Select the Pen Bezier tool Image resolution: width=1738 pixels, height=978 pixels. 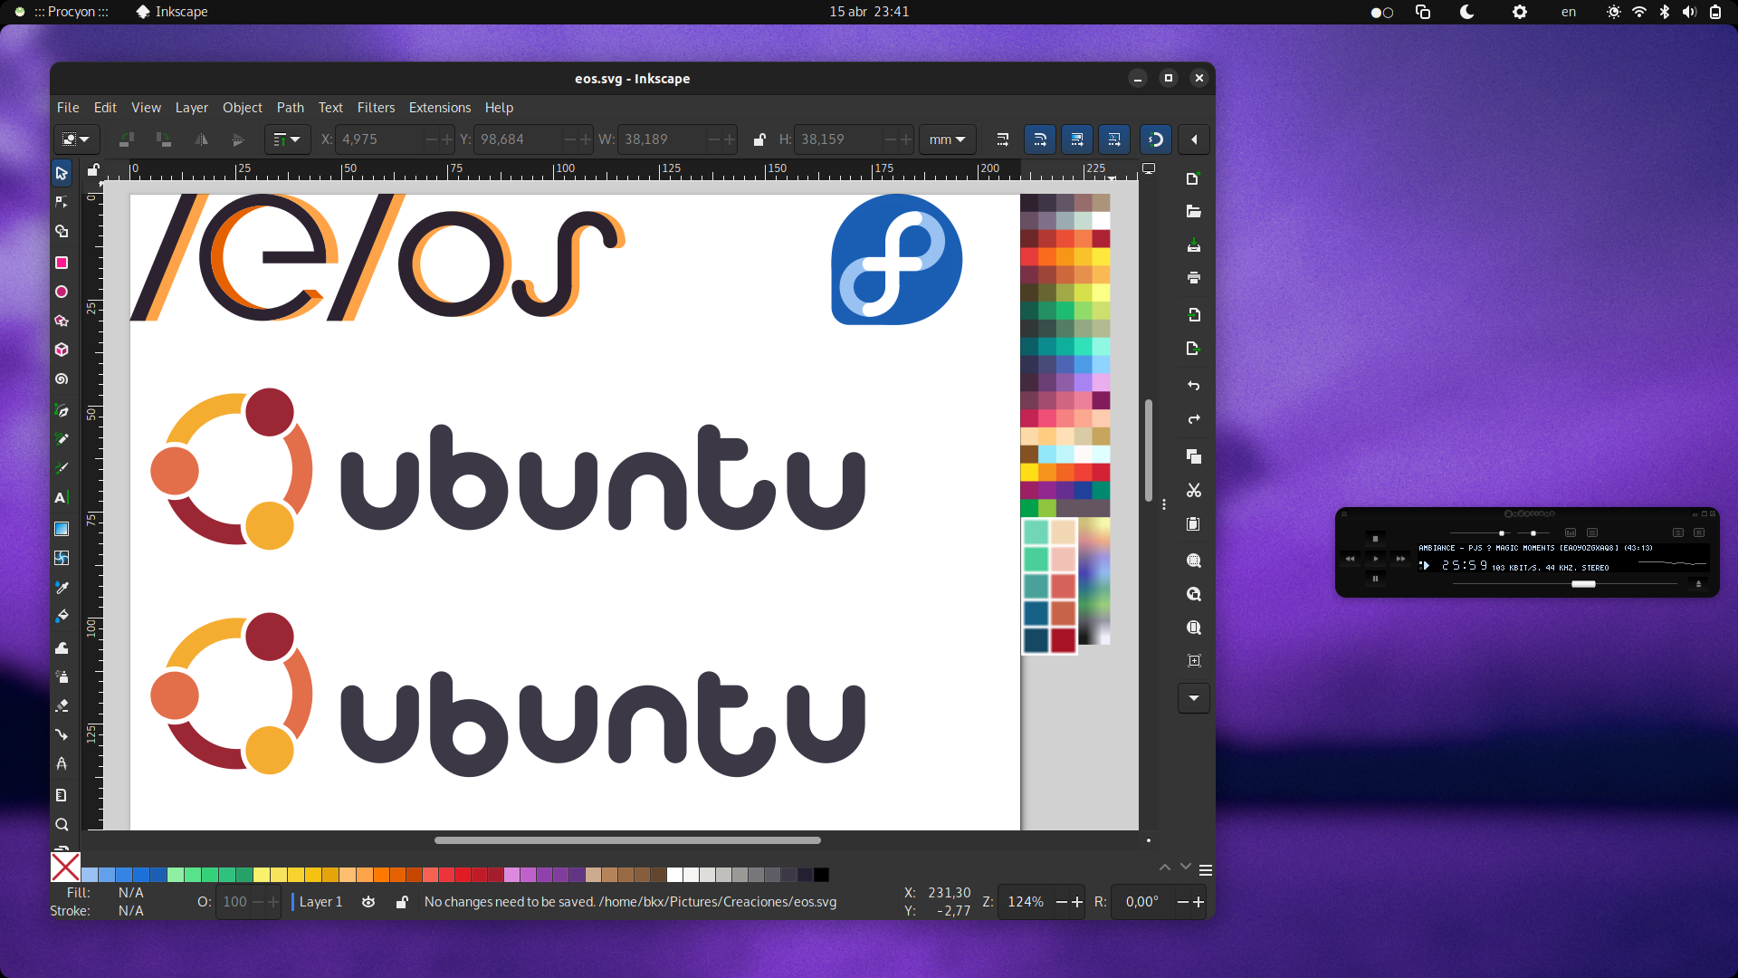(x=62, y=410)
